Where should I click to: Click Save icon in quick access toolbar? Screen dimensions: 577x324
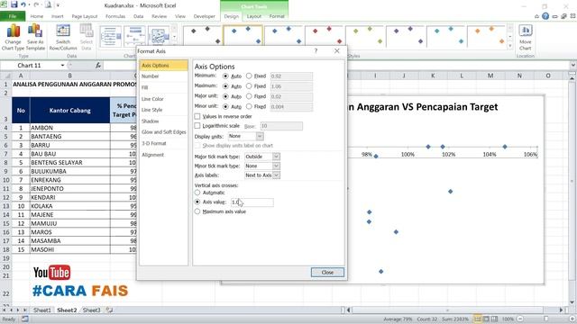tap(14, 5)
